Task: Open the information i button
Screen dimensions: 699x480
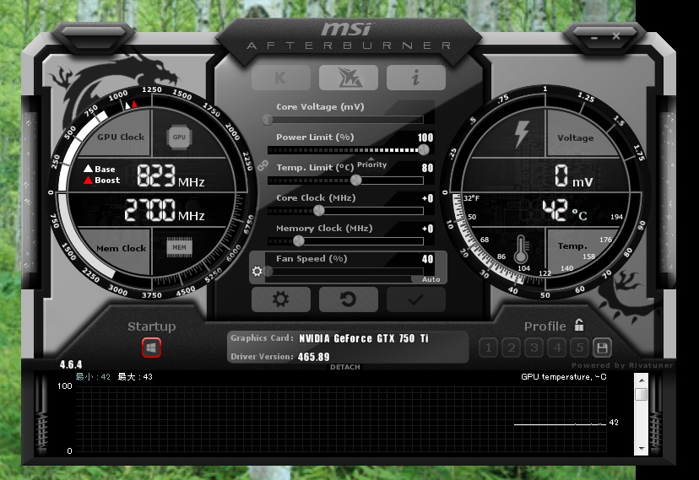Action: (x=416, y=78)
